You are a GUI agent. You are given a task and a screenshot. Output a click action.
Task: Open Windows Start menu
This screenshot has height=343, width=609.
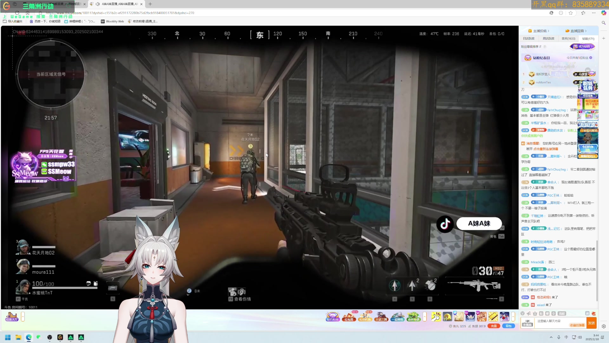tap(8, 337)
